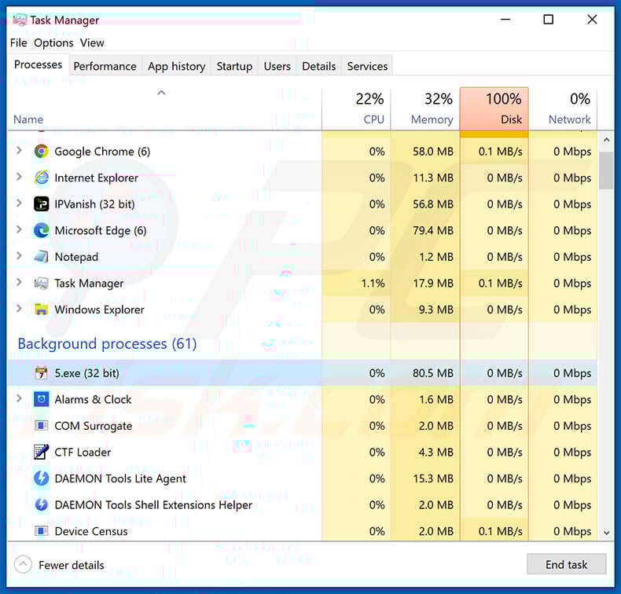Click the scrollbar up arrow

(606, 140)
